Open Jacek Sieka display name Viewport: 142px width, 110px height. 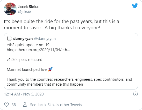[x=28, y=7]
